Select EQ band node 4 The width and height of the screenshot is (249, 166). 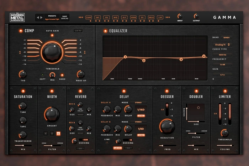tap(204, 56)
